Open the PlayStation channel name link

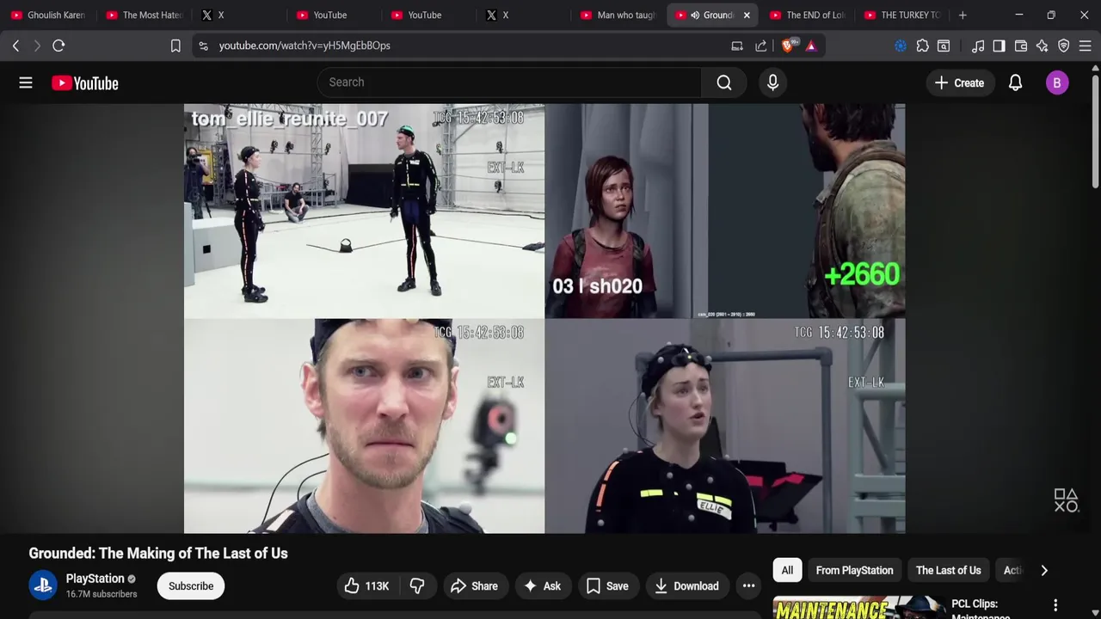[95, 579]
